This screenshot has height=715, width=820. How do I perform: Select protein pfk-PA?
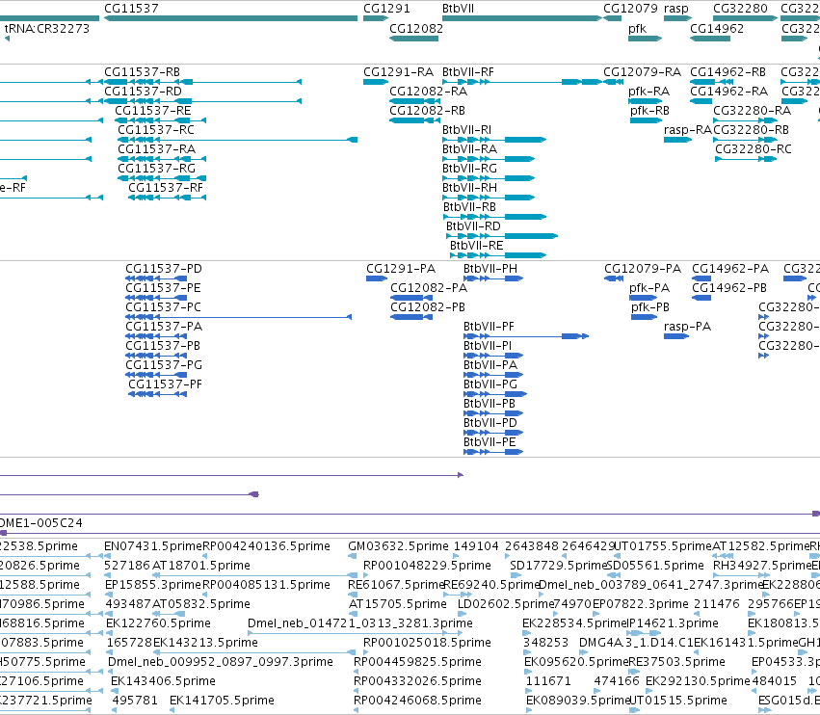point(649,288)
